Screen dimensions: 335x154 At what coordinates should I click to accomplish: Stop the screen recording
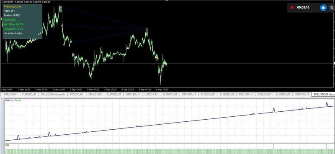coord(323,8)
